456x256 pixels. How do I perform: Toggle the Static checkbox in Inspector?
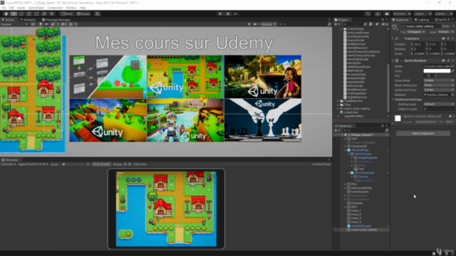click(x=439, y=26)
